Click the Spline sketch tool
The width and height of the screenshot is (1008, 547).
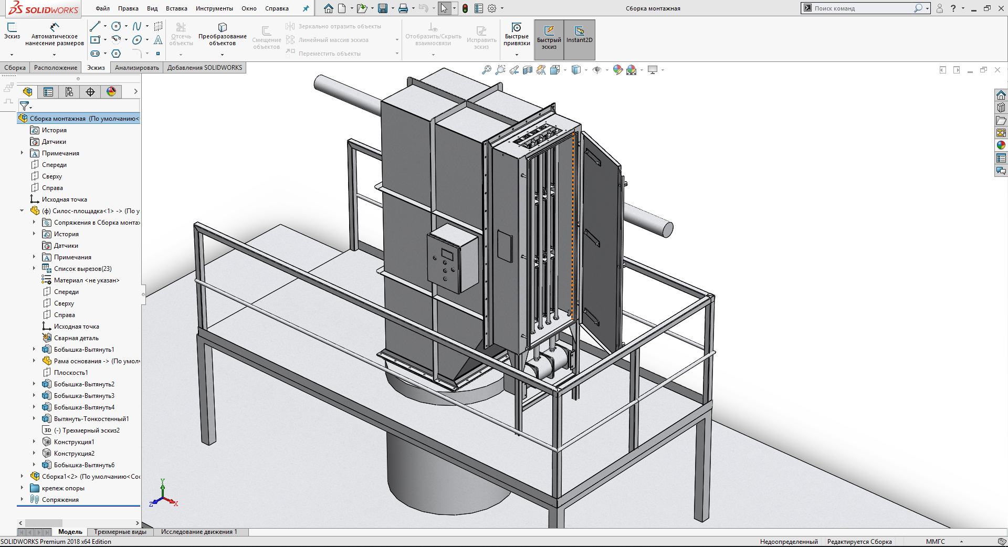[x=137, y=26]
